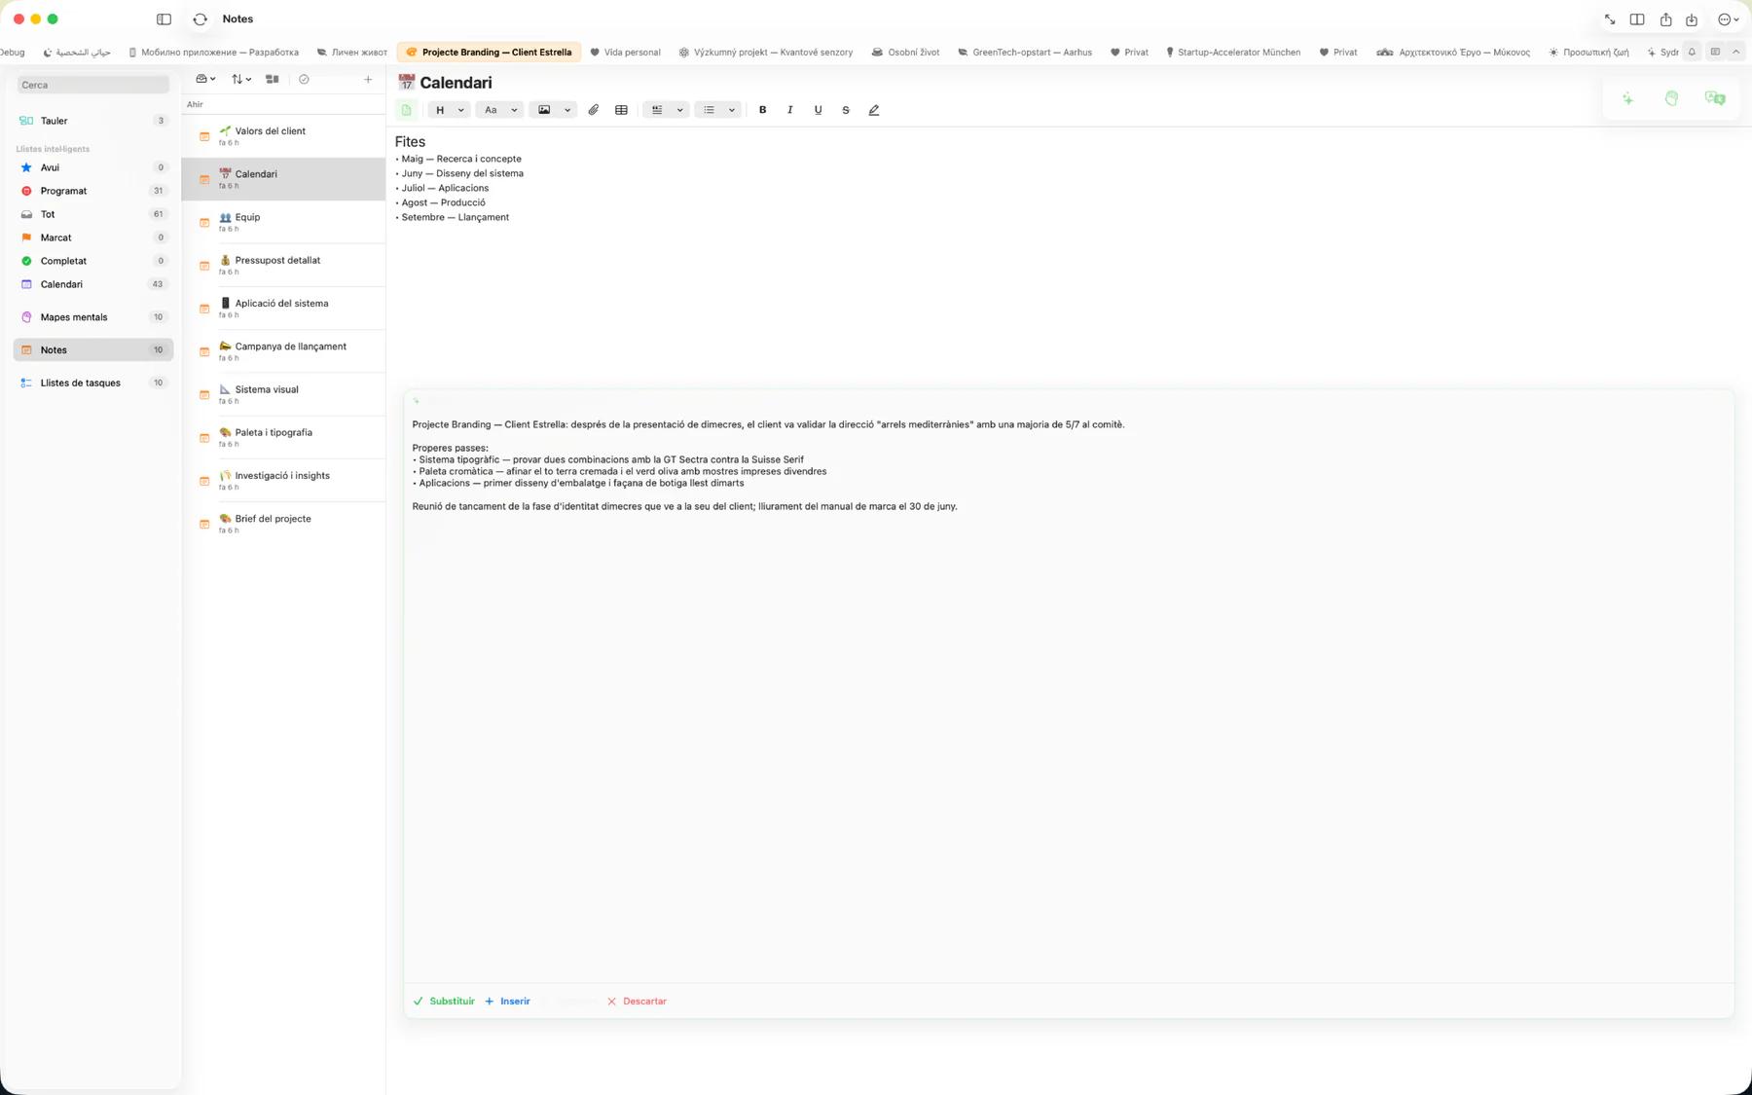Select Completat smart list
Screen dimensions: 1752x1095
click(93, 261)
